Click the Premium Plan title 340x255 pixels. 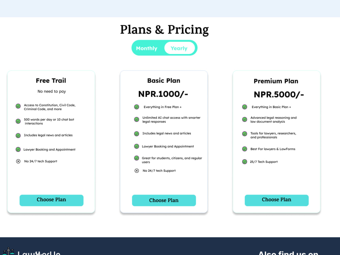[x=276, y=81]
